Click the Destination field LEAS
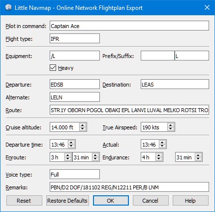This screenshot has width=215, height=212. 175,84
